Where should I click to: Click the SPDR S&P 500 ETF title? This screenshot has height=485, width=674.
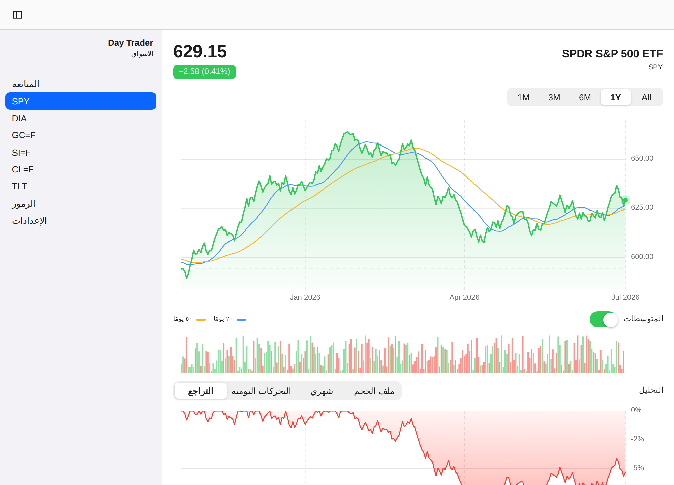tap(612, 54)
